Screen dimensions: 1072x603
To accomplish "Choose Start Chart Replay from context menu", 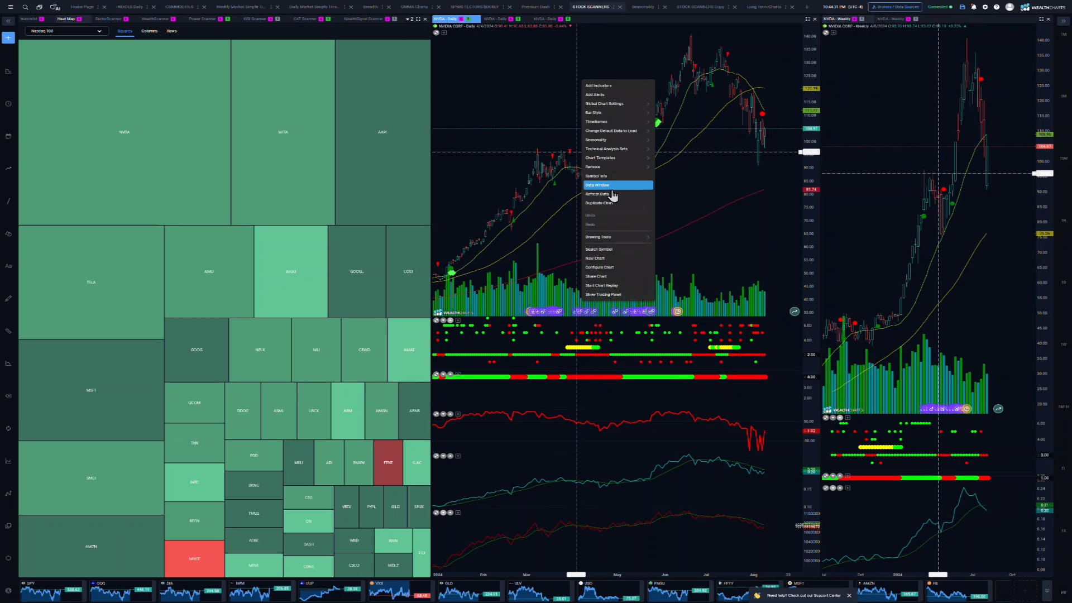I will [x=618, y=286].
